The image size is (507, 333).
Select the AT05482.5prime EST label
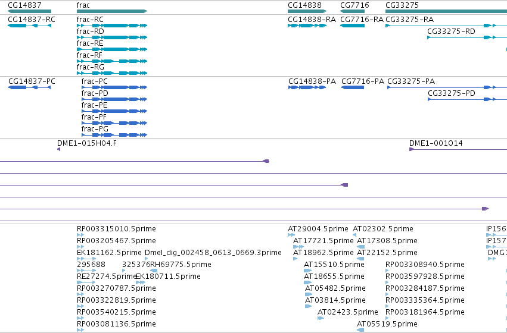(x=335, y=288)
